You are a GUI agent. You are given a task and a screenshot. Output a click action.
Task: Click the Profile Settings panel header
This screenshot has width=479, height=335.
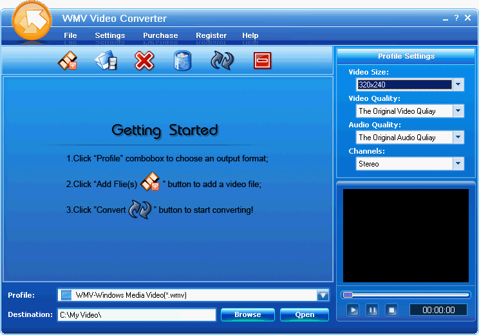pyautogui.click(x=406, y=56)
